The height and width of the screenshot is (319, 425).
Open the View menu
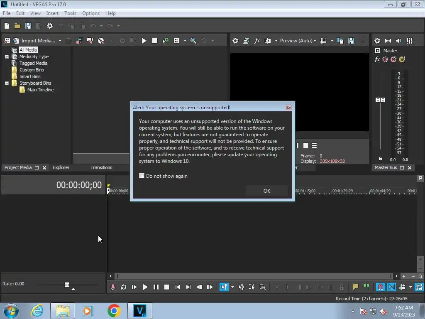[x=35, y=13]
